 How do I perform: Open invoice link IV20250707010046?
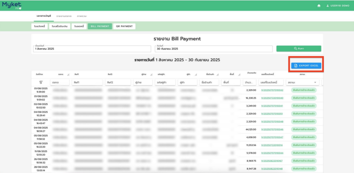tap(272, 129)
